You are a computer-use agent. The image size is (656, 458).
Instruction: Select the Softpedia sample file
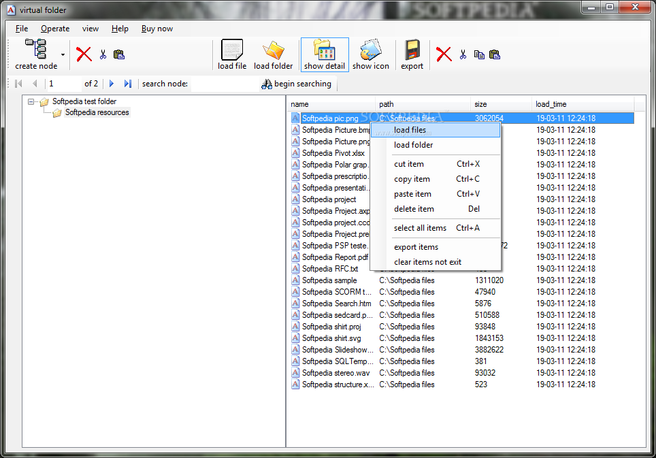click(329, 280)
